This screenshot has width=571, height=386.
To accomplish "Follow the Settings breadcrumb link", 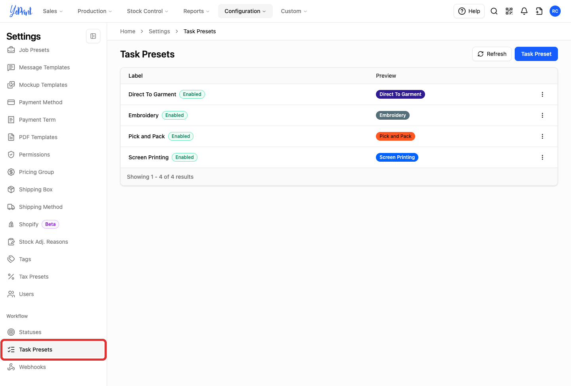I will (x=159, y=31).
